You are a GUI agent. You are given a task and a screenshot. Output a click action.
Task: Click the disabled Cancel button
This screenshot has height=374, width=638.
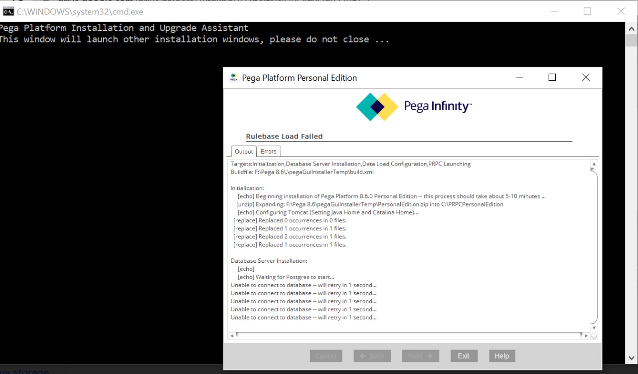(x=326, y=356)
